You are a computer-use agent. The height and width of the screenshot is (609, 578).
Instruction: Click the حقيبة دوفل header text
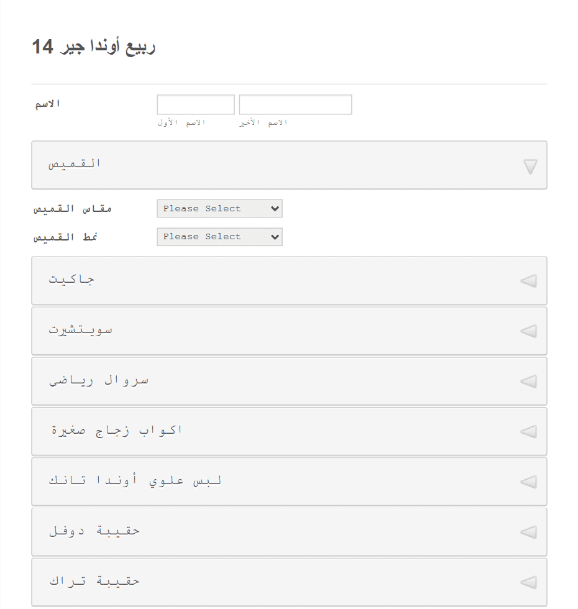coord(94,531)
